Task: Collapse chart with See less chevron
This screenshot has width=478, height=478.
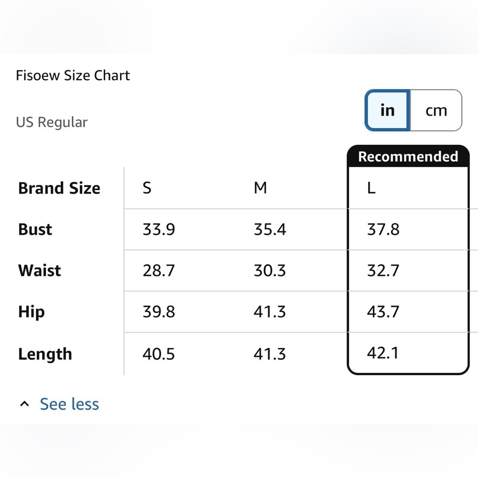Action: pos(24,404)
